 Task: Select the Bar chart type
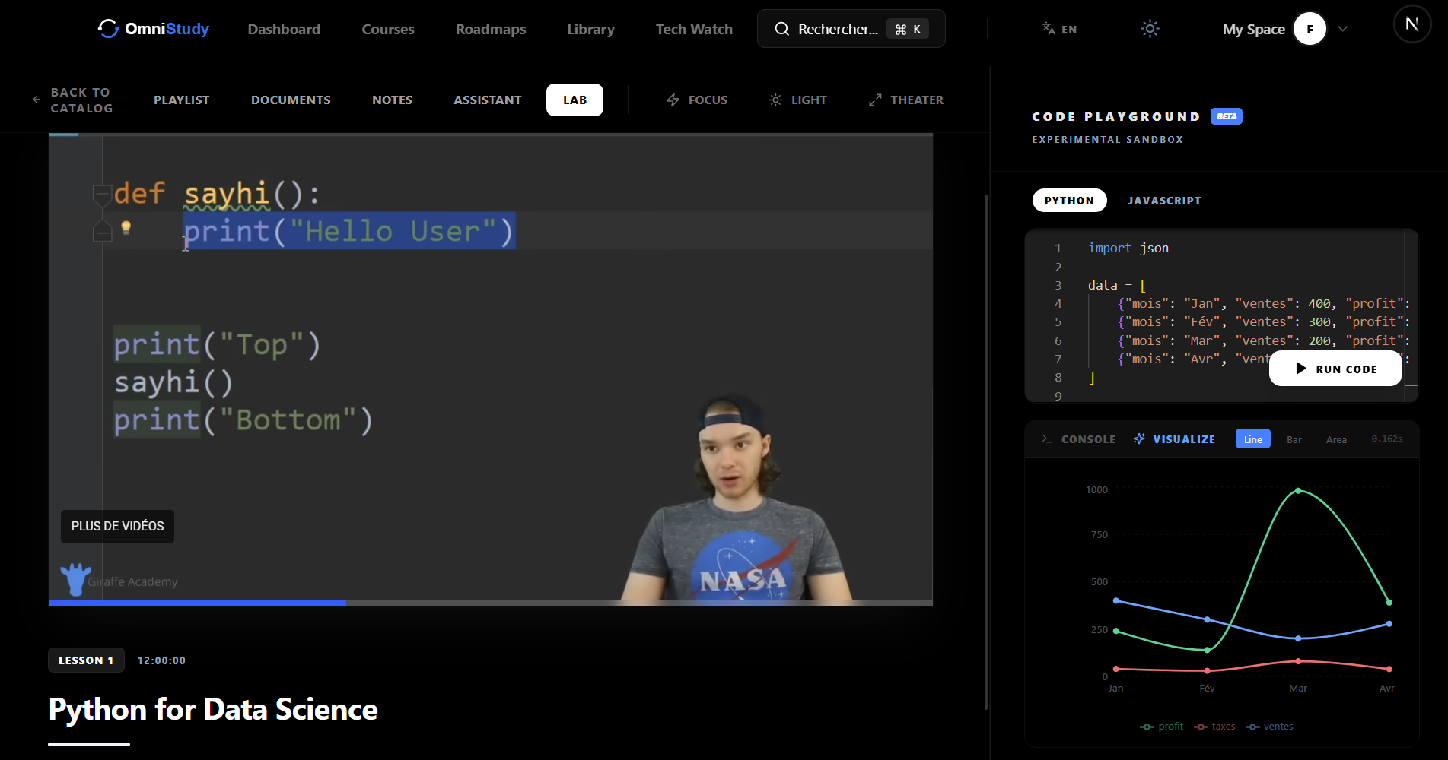pyautogui.click(x=1294, y=439)
